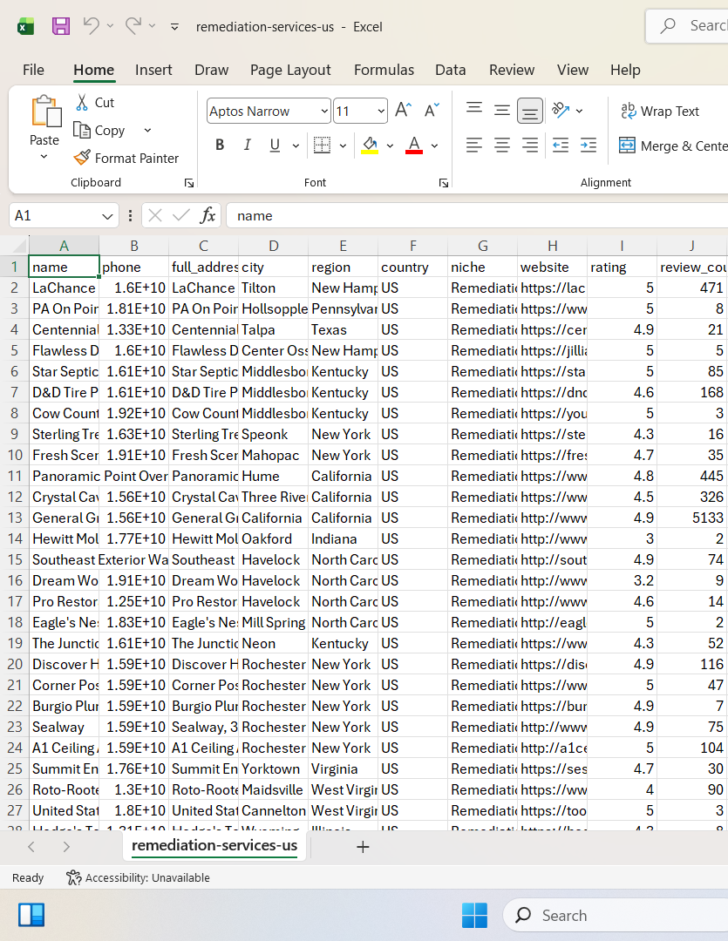Click sheet scroll left arrow
The image size is (728, 941).
coord(31,847)
